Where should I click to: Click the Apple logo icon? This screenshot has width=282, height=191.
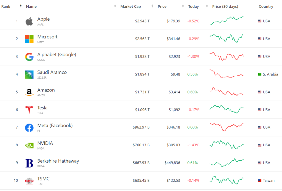click(x=29, y=21)
